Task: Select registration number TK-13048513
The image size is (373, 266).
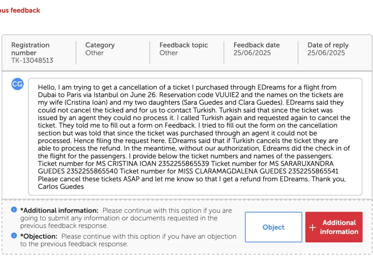Action: pyautogui.click(x=32, y=60)
